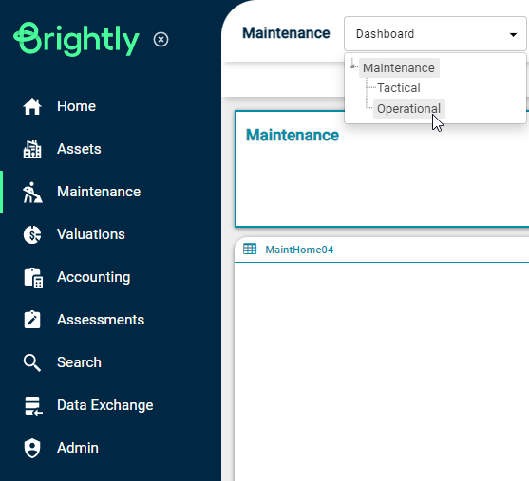The width and height of the screenshot is (529, 481).
Task: Select the Maintenance worker icon
Action: click(x=32, y=193)
